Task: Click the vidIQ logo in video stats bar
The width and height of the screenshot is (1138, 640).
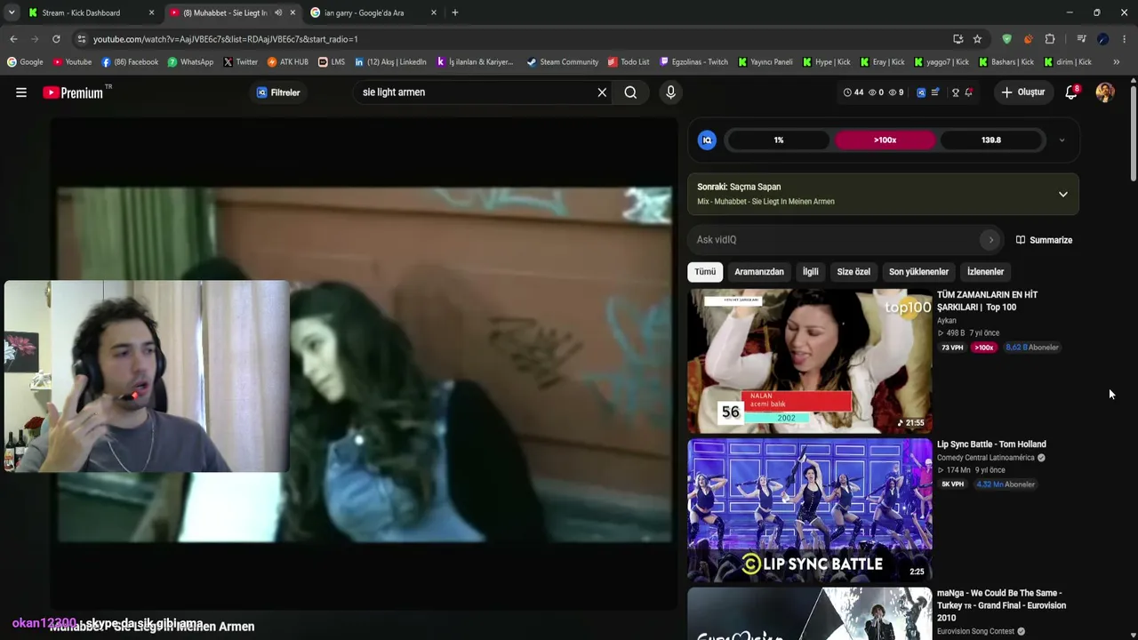Action: point(707,140)
